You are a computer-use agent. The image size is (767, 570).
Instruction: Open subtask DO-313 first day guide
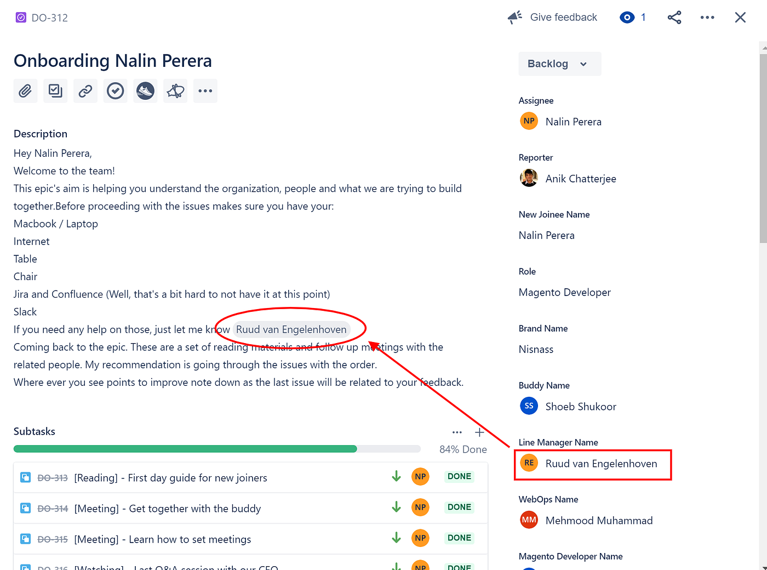(x=170, y=477)
